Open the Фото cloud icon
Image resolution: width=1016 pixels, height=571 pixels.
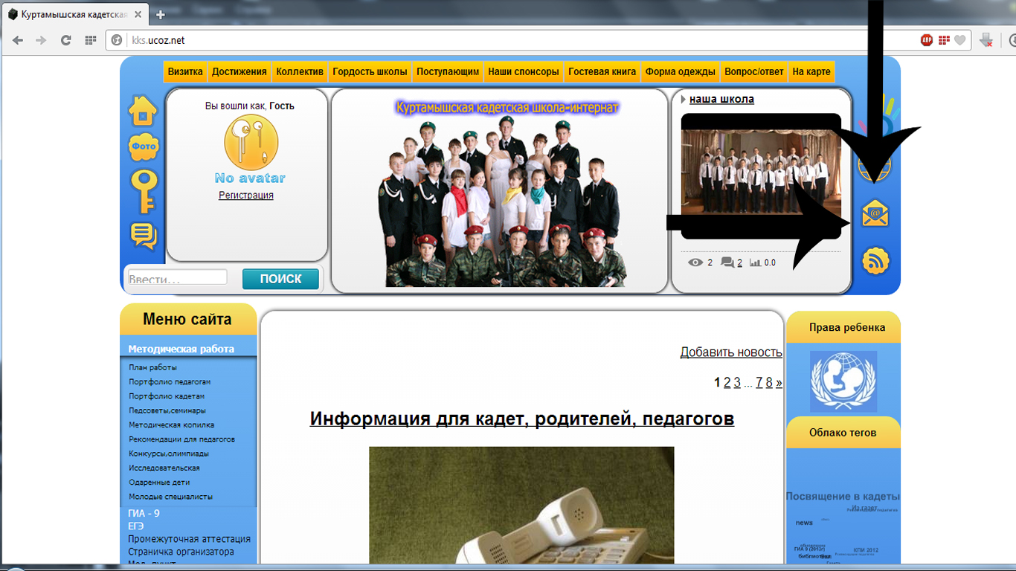pos(144,147)
